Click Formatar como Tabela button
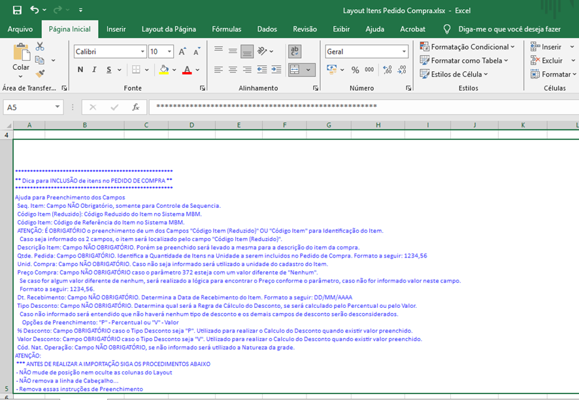The image size is (579, 400). (x=467, y=61)
